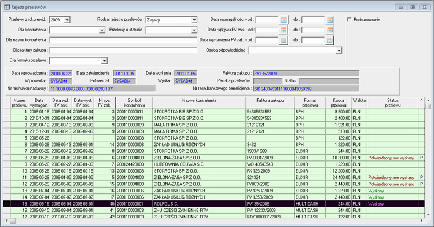
Task: Select row 5 amount 122,00
Action: 344,138
